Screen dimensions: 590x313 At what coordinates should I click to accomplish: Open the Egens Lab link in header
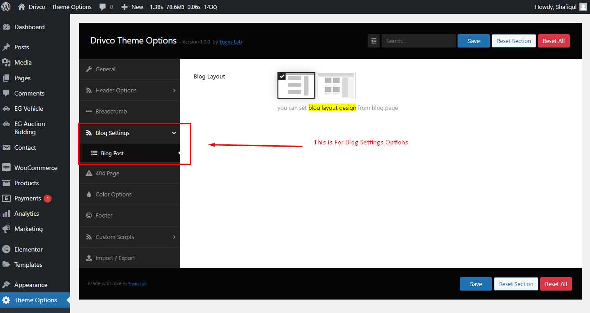click(x=230, y=42)
